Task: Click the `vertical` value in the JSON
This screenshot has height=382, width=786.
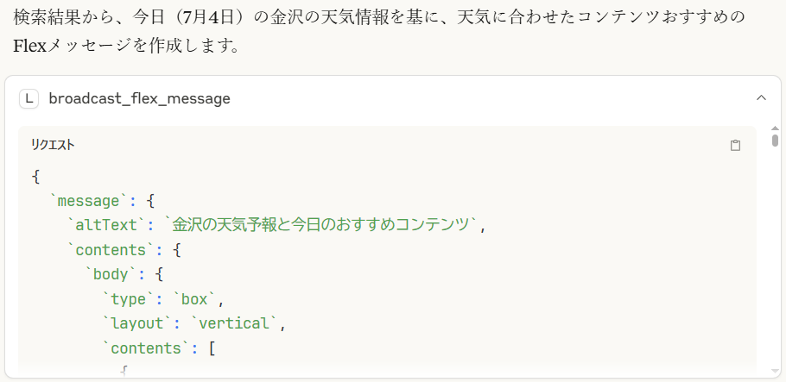Action: pyautogui.click(x=233, y=324)
